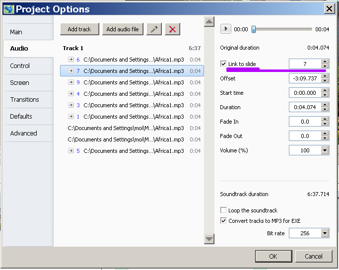Click the Fade In input field
Image resolution: width=339 pixels, height=270 pixels.
click(305, 122)
